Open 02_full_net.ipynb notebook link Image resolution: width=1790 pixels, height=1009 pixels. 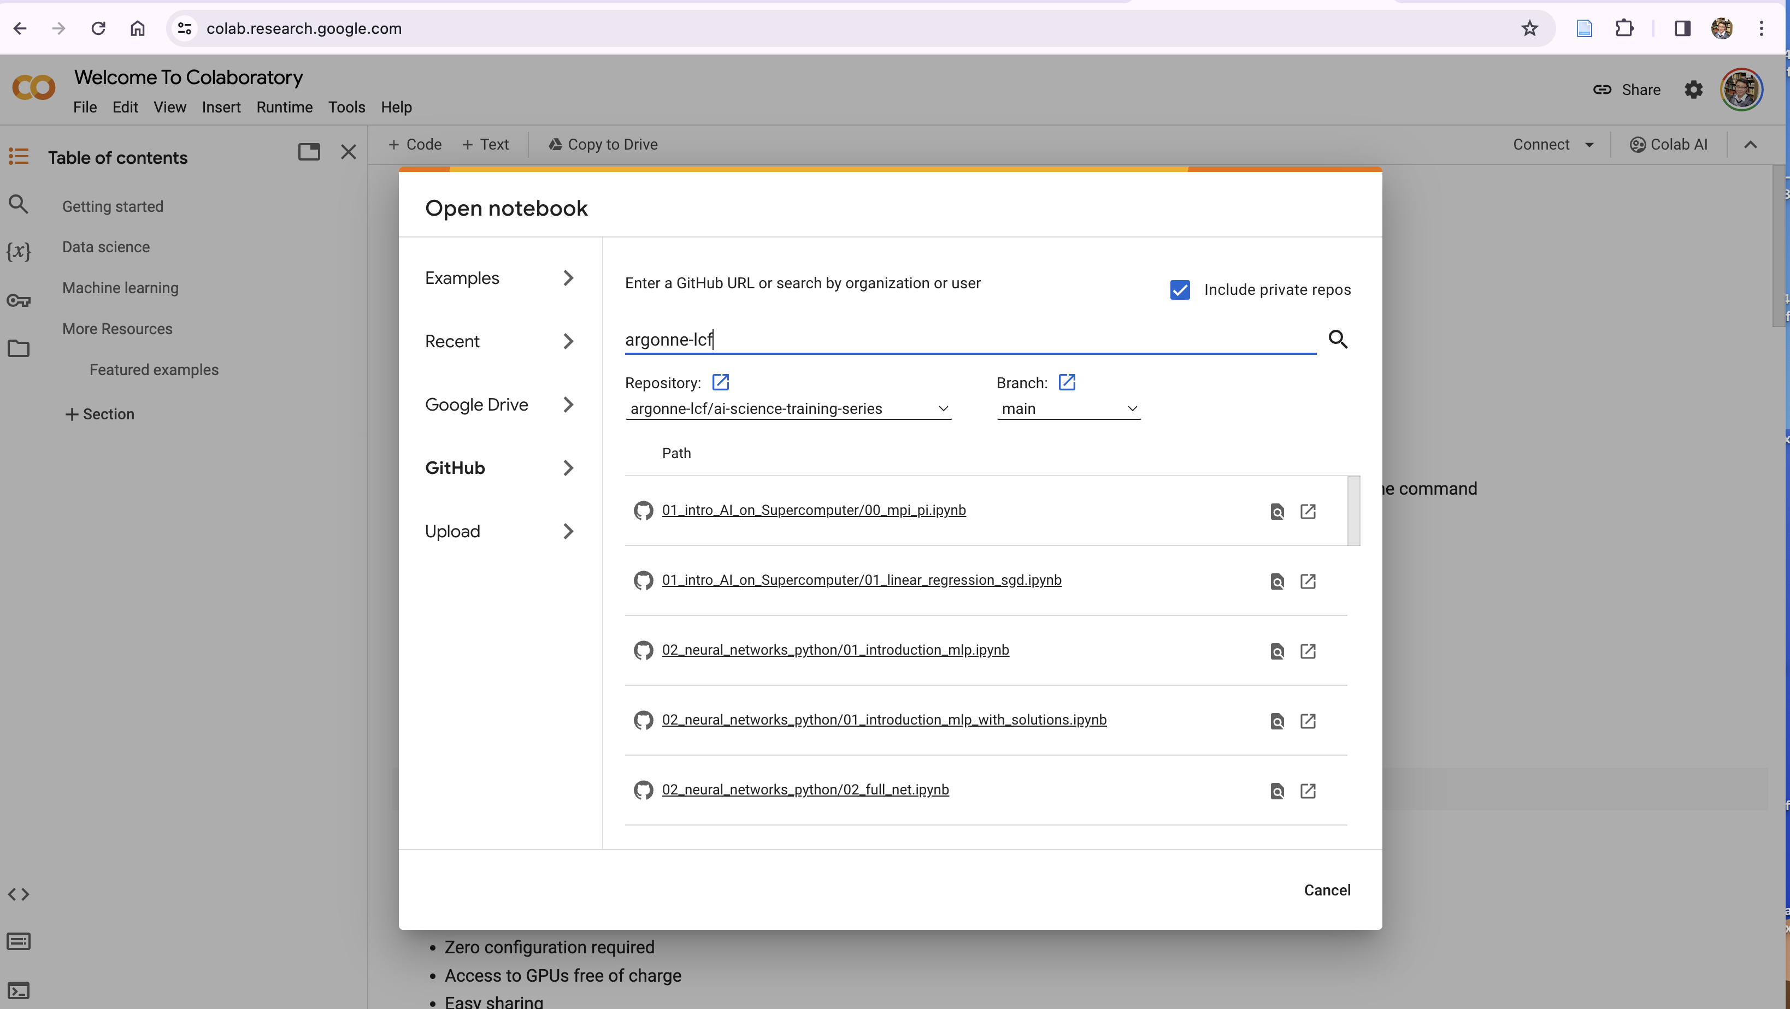click(805, 790)
